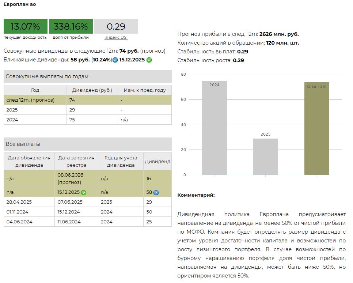353x283 pixels.
Task: Click the 338.16% profit share badge
Action: point(71,27)
